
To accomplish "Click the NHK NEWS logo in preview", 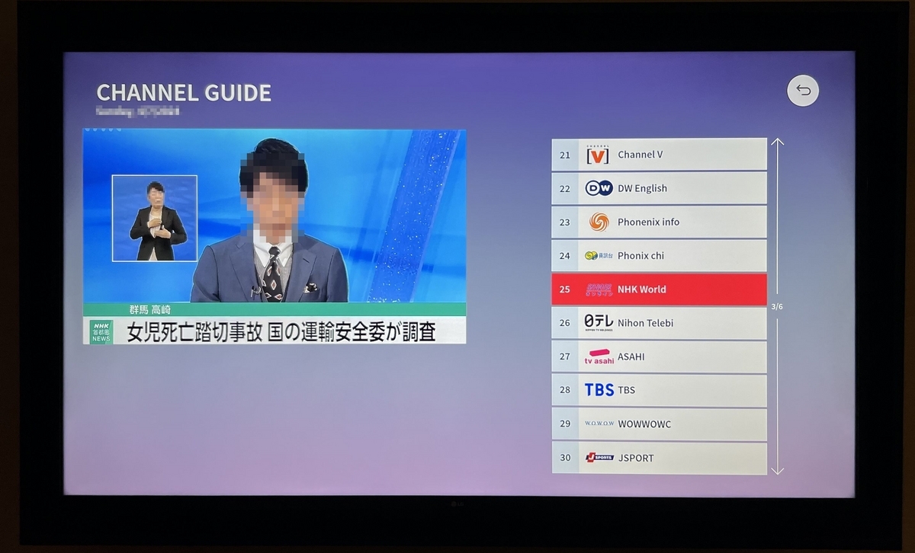I will 101,331.
